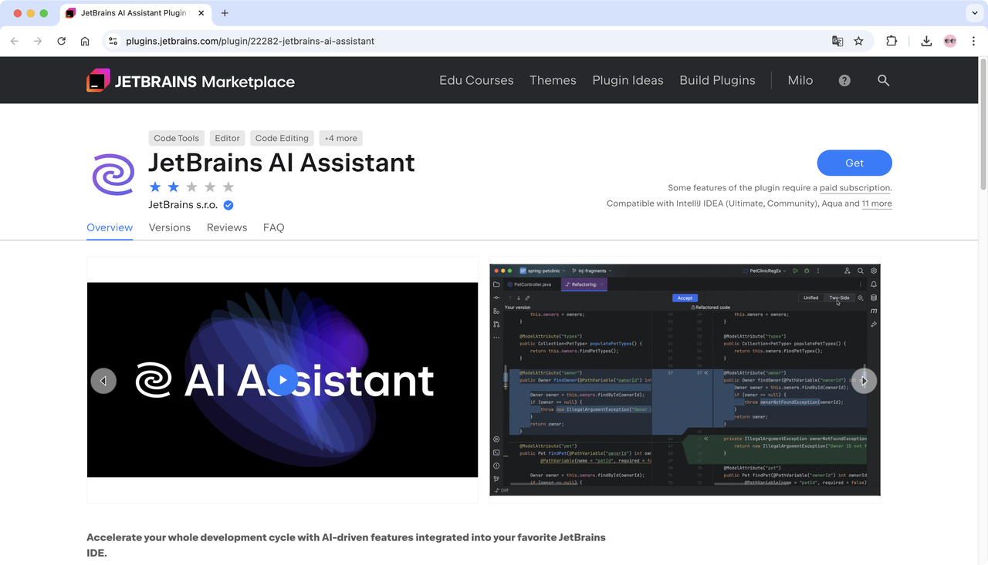Click the AI Assistant plugin spiral logo
The image size is (988, 565).
113,174
